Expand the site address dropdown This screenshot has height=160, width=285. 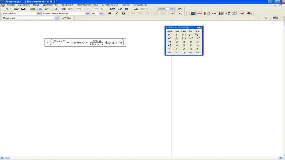[x=57, y=18]
